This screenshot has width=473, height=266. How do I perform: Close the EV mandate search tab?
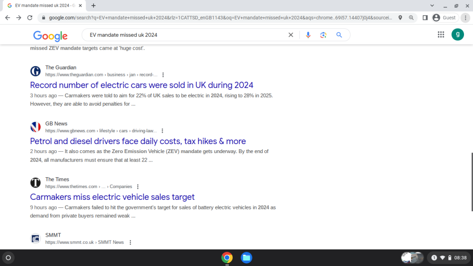click(80, 5)
